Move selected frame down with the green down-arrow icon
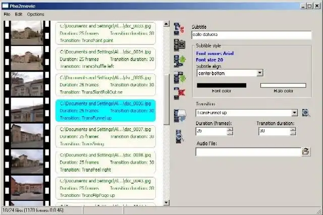323x215 pixels. 180,78
